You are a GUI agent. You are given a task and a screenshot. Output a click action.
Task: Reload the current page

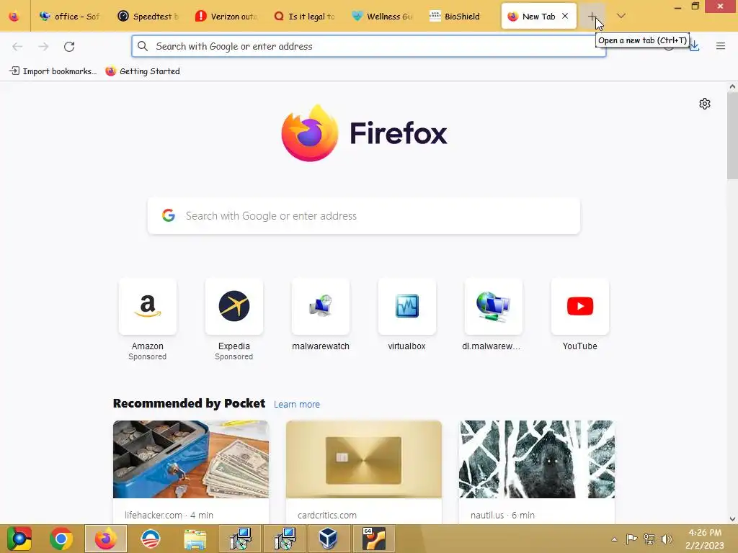pyautogui.click(x=69, y=47)
